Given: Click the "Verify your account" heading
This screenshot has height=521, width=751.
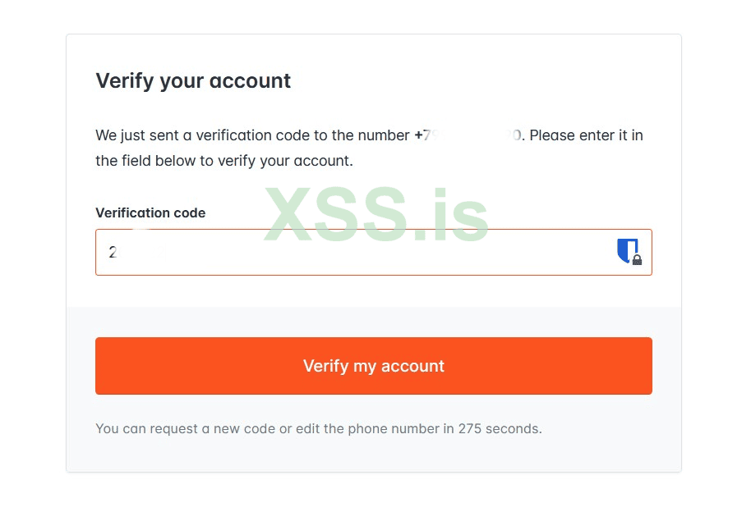Looking at the screenshot, I should click(193, 80).
